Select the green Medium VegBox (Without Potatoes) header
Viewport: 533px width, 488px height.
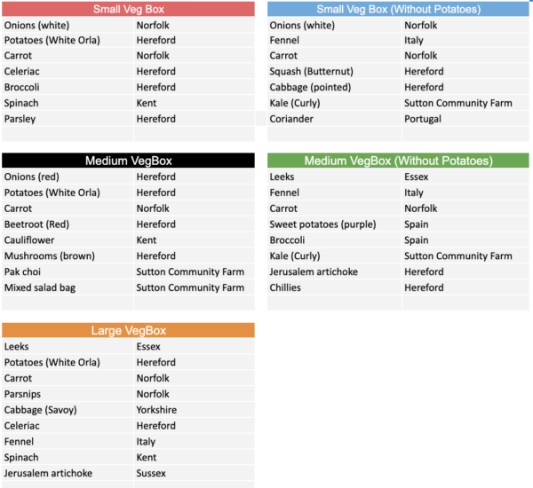[397, 161]
